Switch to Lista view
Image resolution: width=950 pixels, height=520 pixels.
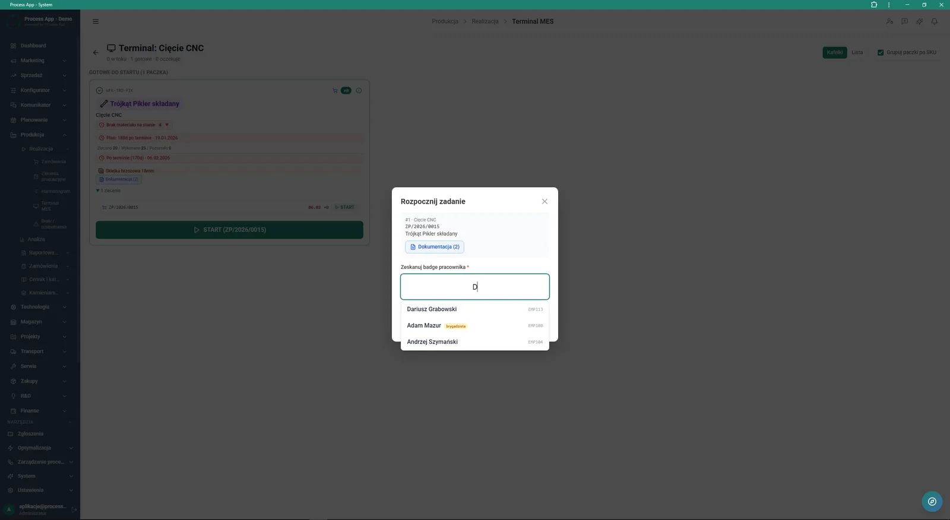[857, 52]
